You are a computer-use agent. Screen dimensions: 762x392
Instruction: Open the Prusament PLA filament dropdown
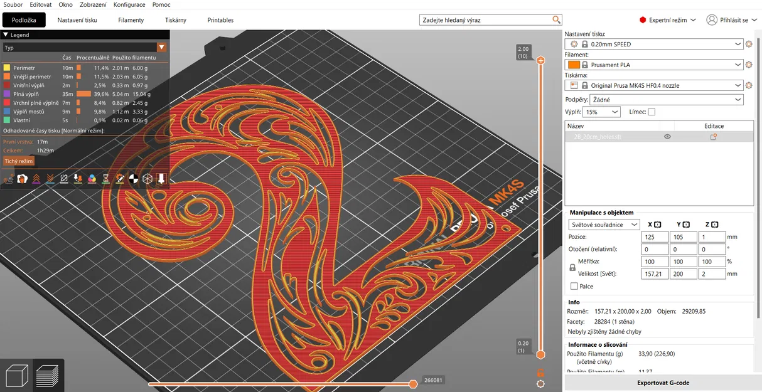(x=654, y=65)
